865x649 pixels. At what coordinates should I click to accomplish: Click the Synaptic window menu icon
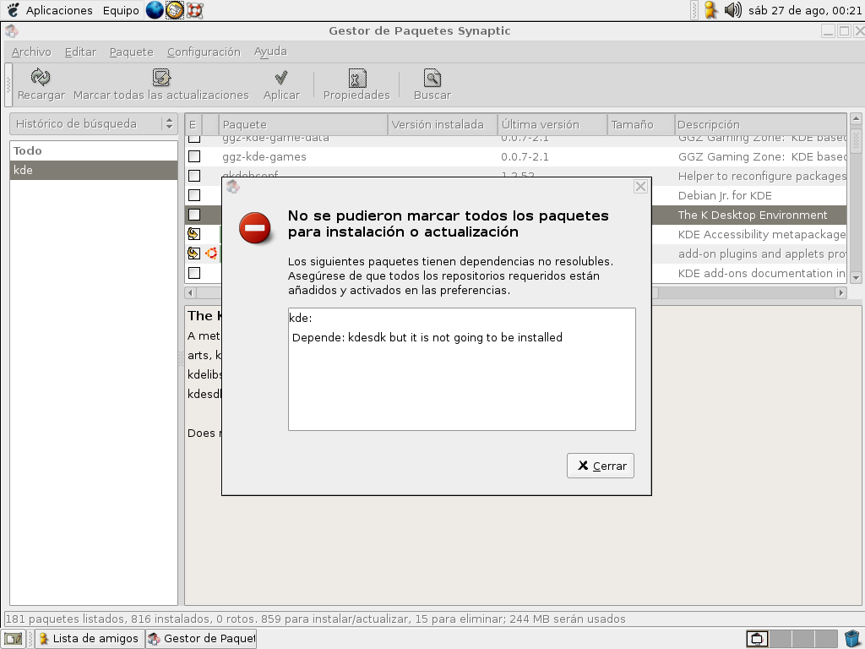click(x=12, y=31)
